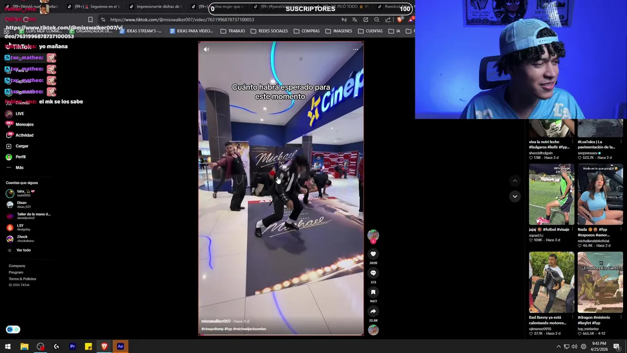Viewport: 627px width, 353px height.
Task: Click the #cinepolismp hashtag in the caption
Action: [213, 329]
